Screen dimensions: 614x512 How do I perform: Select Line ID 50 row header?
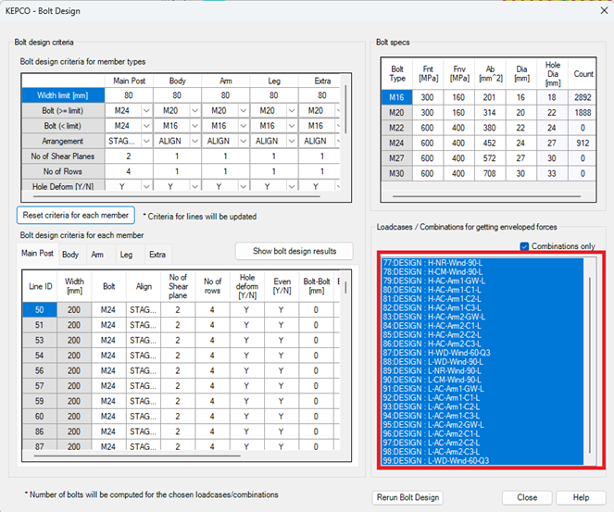tap(41, 309)
